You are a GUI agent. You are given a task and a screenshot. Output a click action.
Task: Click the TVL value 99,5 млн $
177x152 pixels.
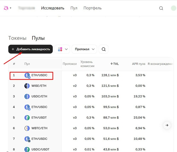pyautogui.click(x=111, y=107)
